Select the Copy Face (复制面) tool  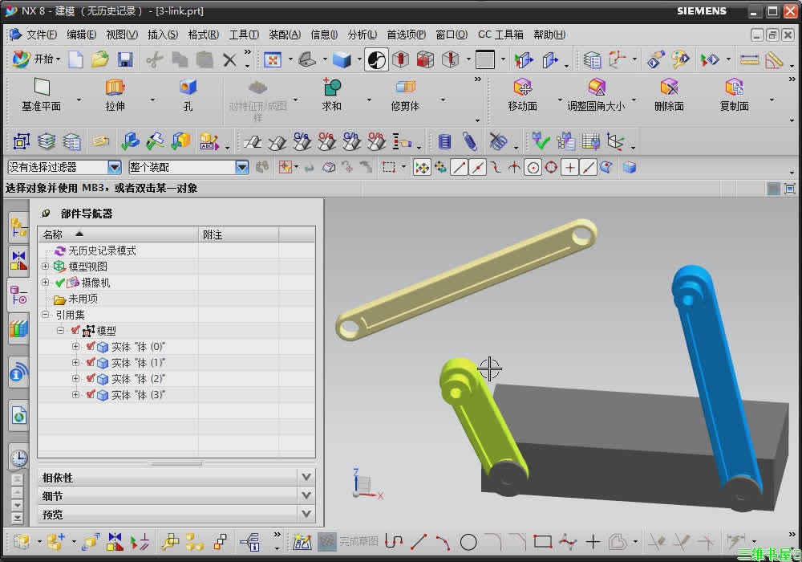point(735,96)
